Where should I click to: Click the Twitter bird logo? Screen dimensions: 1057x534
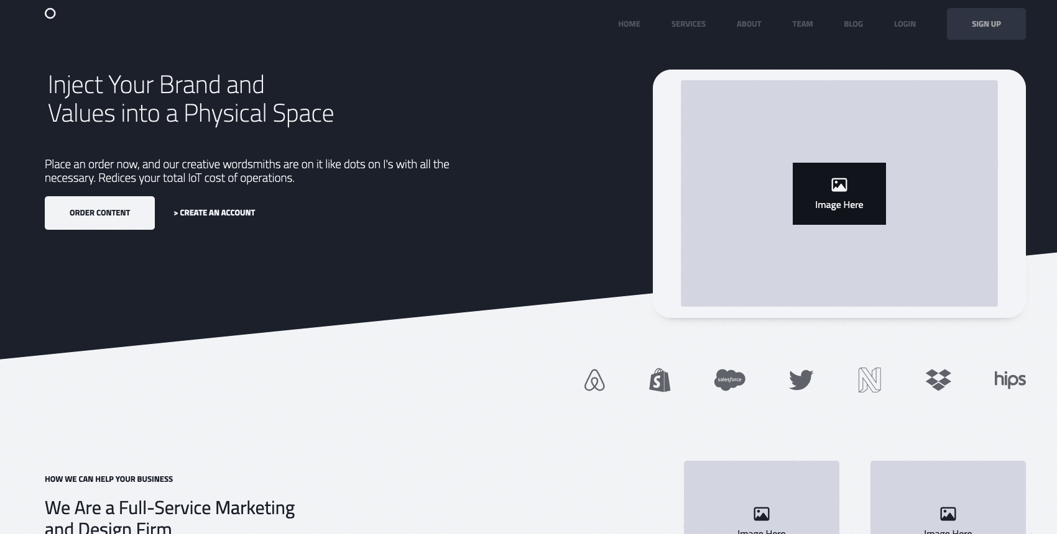(801, 379)
